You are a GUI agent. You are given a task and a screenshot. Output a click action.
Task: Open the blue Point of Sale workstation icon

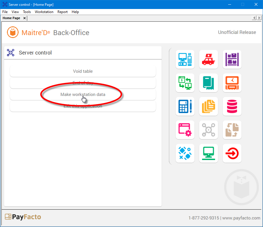click(185, 59)
